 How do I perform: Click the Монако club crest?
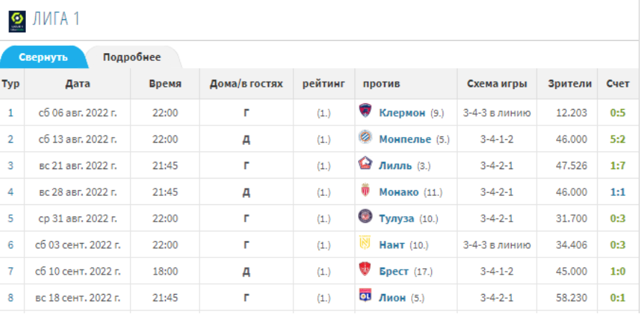coord(365,191)
